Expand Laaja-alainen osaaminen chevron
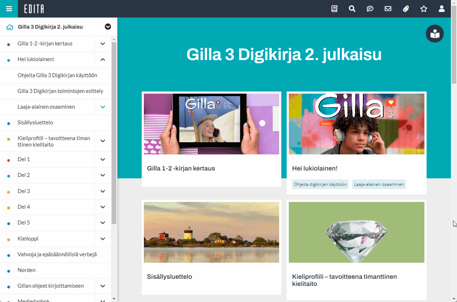 pos(103,107)
